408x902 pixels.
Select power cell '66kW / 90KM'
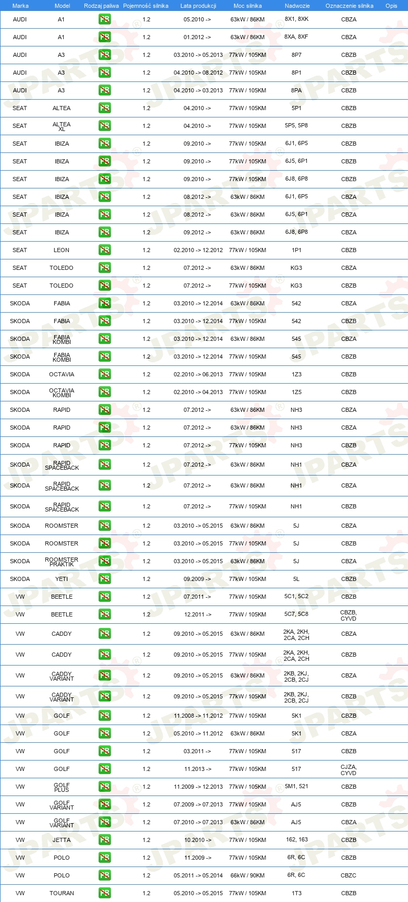[247, 875]
